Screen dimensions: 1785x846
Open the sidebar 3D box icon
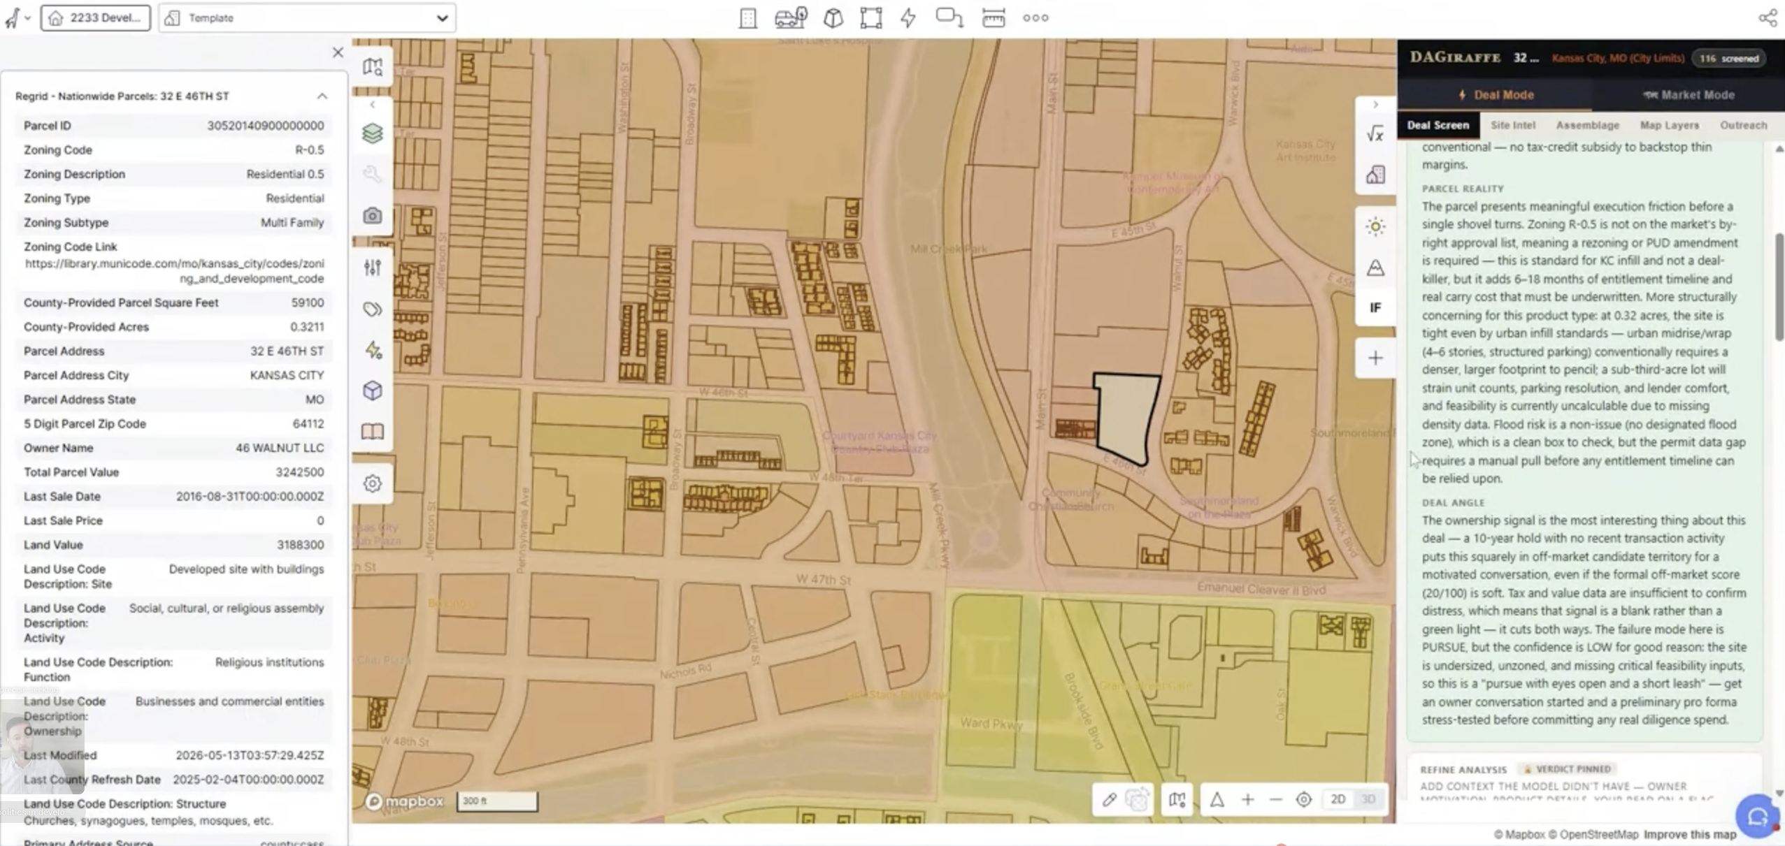(x=373, y=391)
